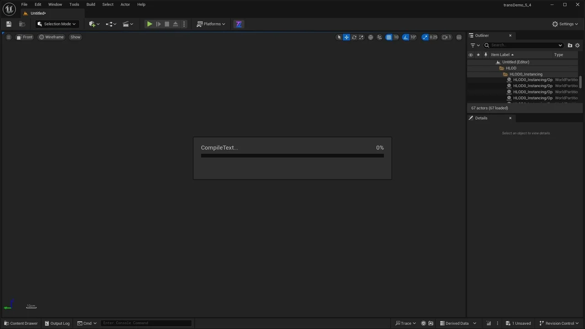
Task: Click the purple Z plugin toolbar icon
Action: [239, 24]
